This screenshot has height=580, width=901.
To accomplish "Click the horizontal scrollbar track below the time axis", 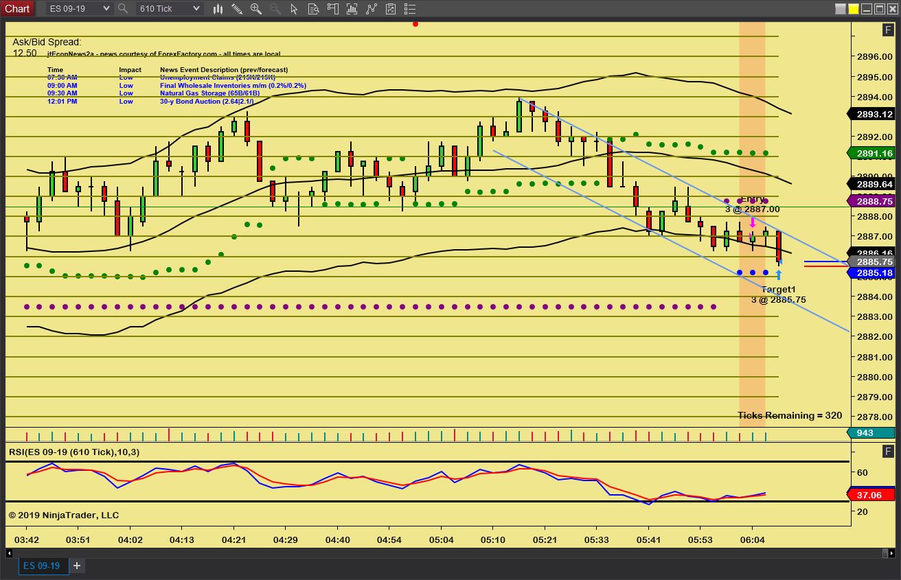I will click(448, 553).
